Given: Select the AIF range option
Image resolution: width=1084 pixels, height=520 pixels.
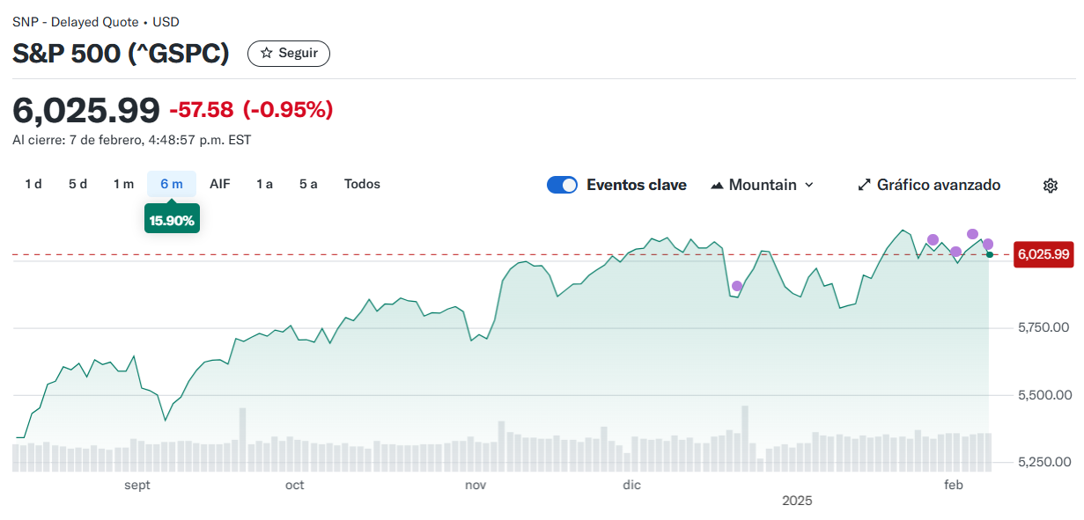Looking at the screenshot, I should click(x=219, y=184).
